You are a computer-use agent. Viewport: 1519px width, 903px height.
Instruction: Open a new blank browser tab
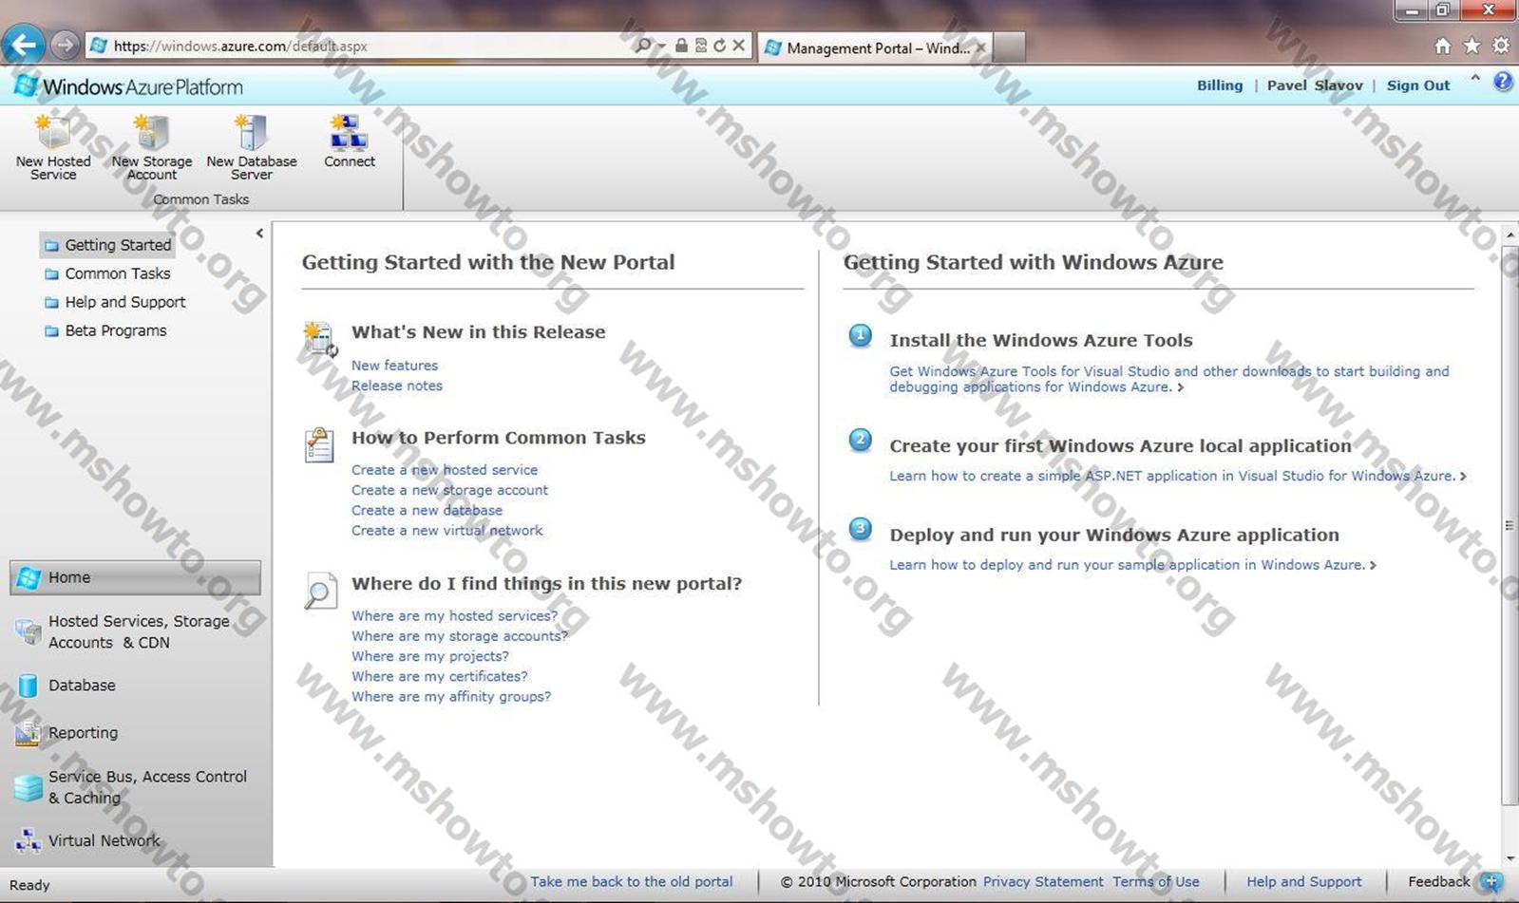[x=1010, y=47]
